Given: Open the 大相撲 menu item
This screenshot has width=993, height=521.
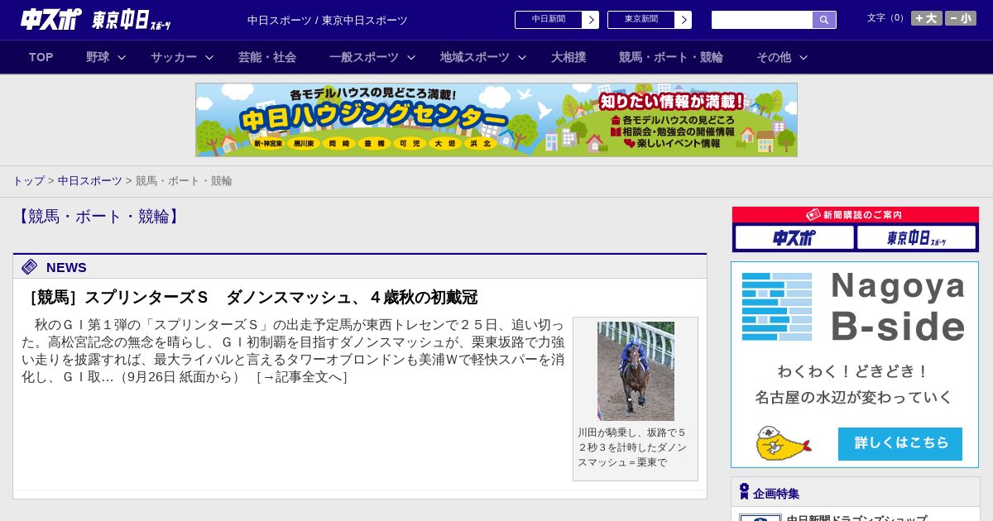Looking at the screenshot, I should [x=568, y=57].
